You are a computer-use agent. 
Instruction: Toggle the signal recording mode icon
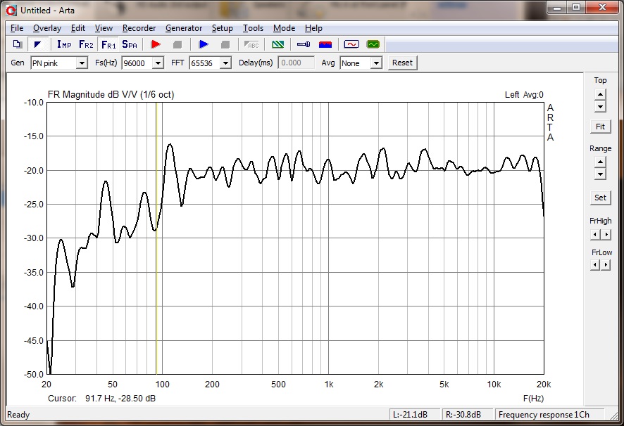(38, 44)
